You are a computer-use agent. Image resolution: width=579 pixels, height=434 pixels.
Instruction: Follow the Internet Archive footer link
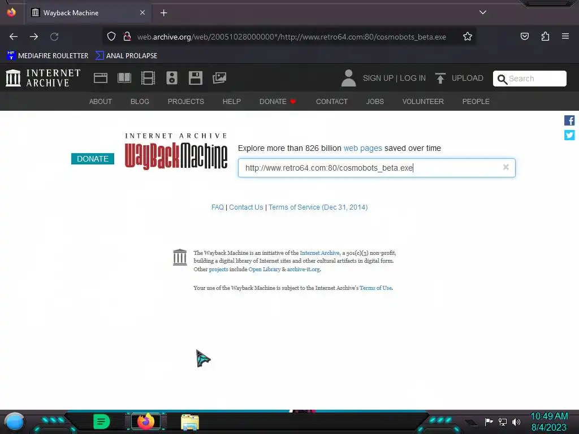[x=319, y=253]
